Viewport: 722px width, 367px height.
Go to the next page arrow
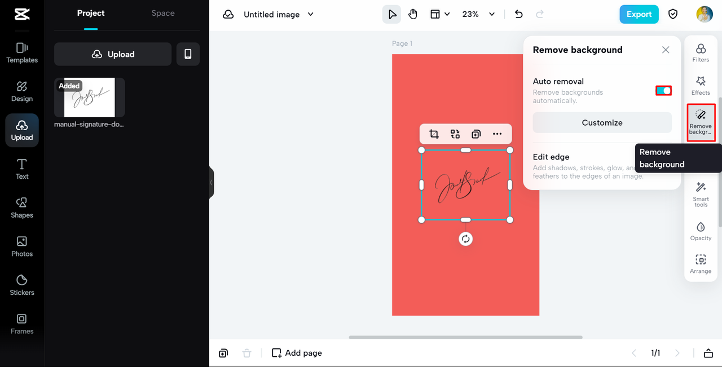677,353
